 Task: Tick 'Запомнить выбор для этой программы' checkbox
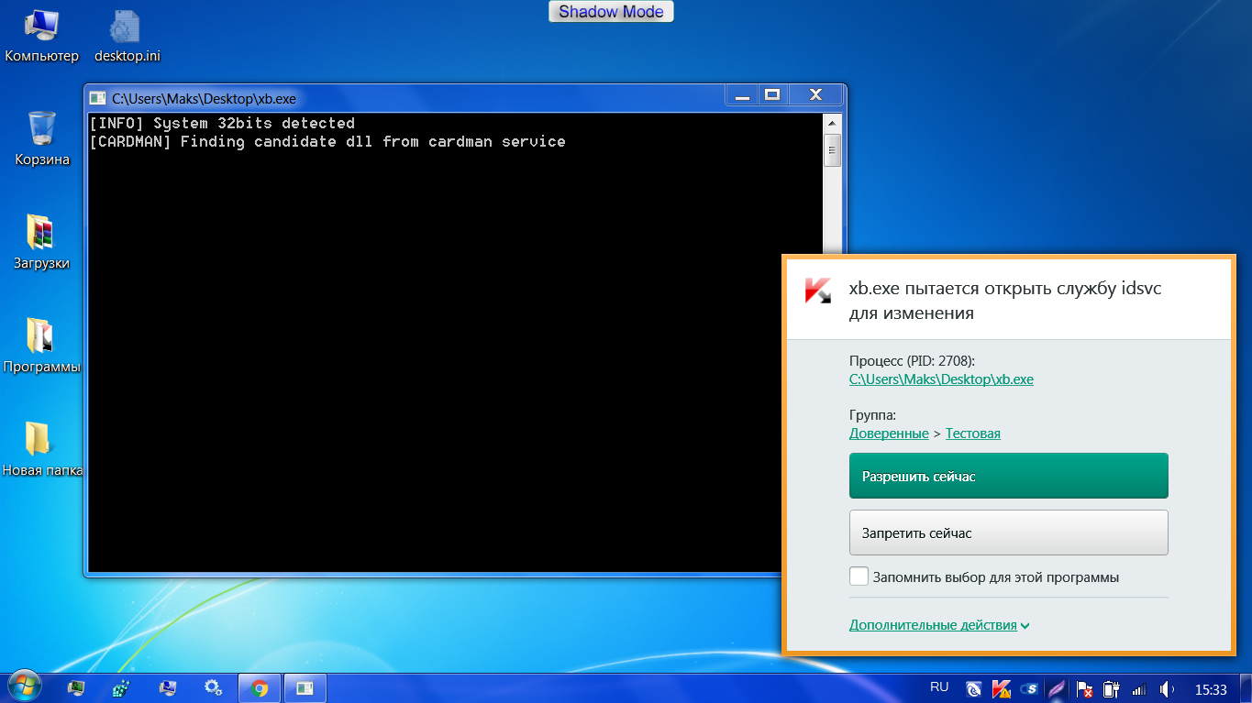(x=859, y=577)
